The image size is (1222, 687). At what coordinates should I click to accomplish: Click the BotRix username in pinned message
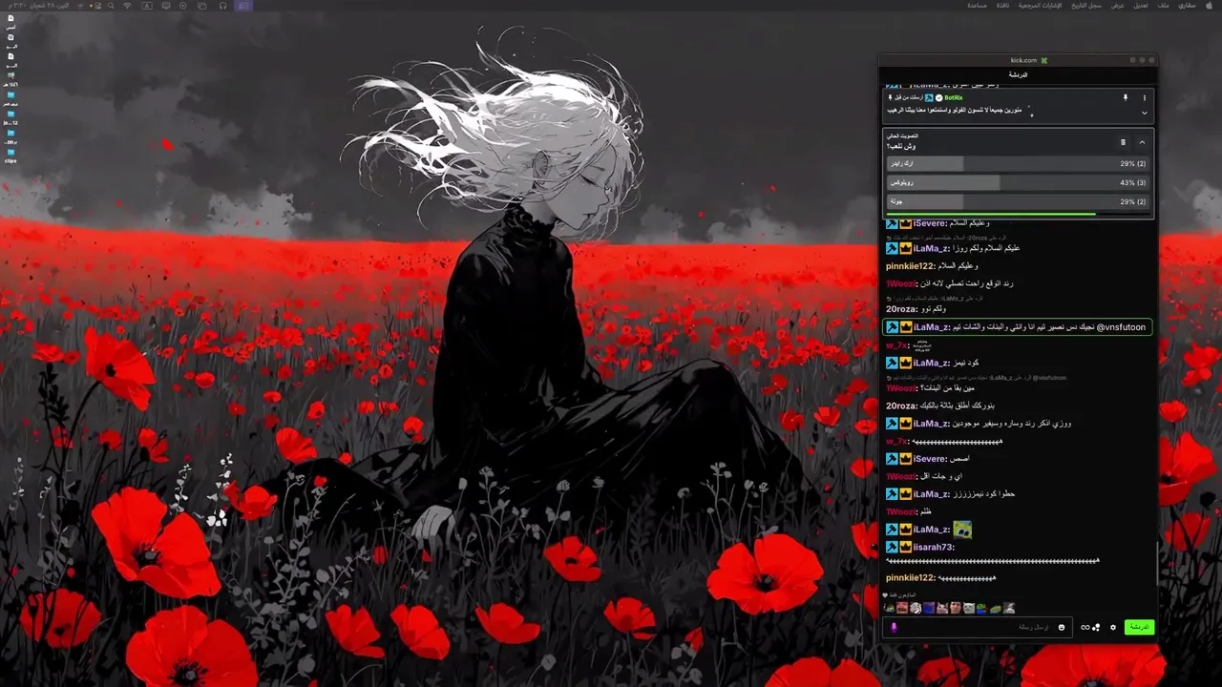click(x=953, y=97)
